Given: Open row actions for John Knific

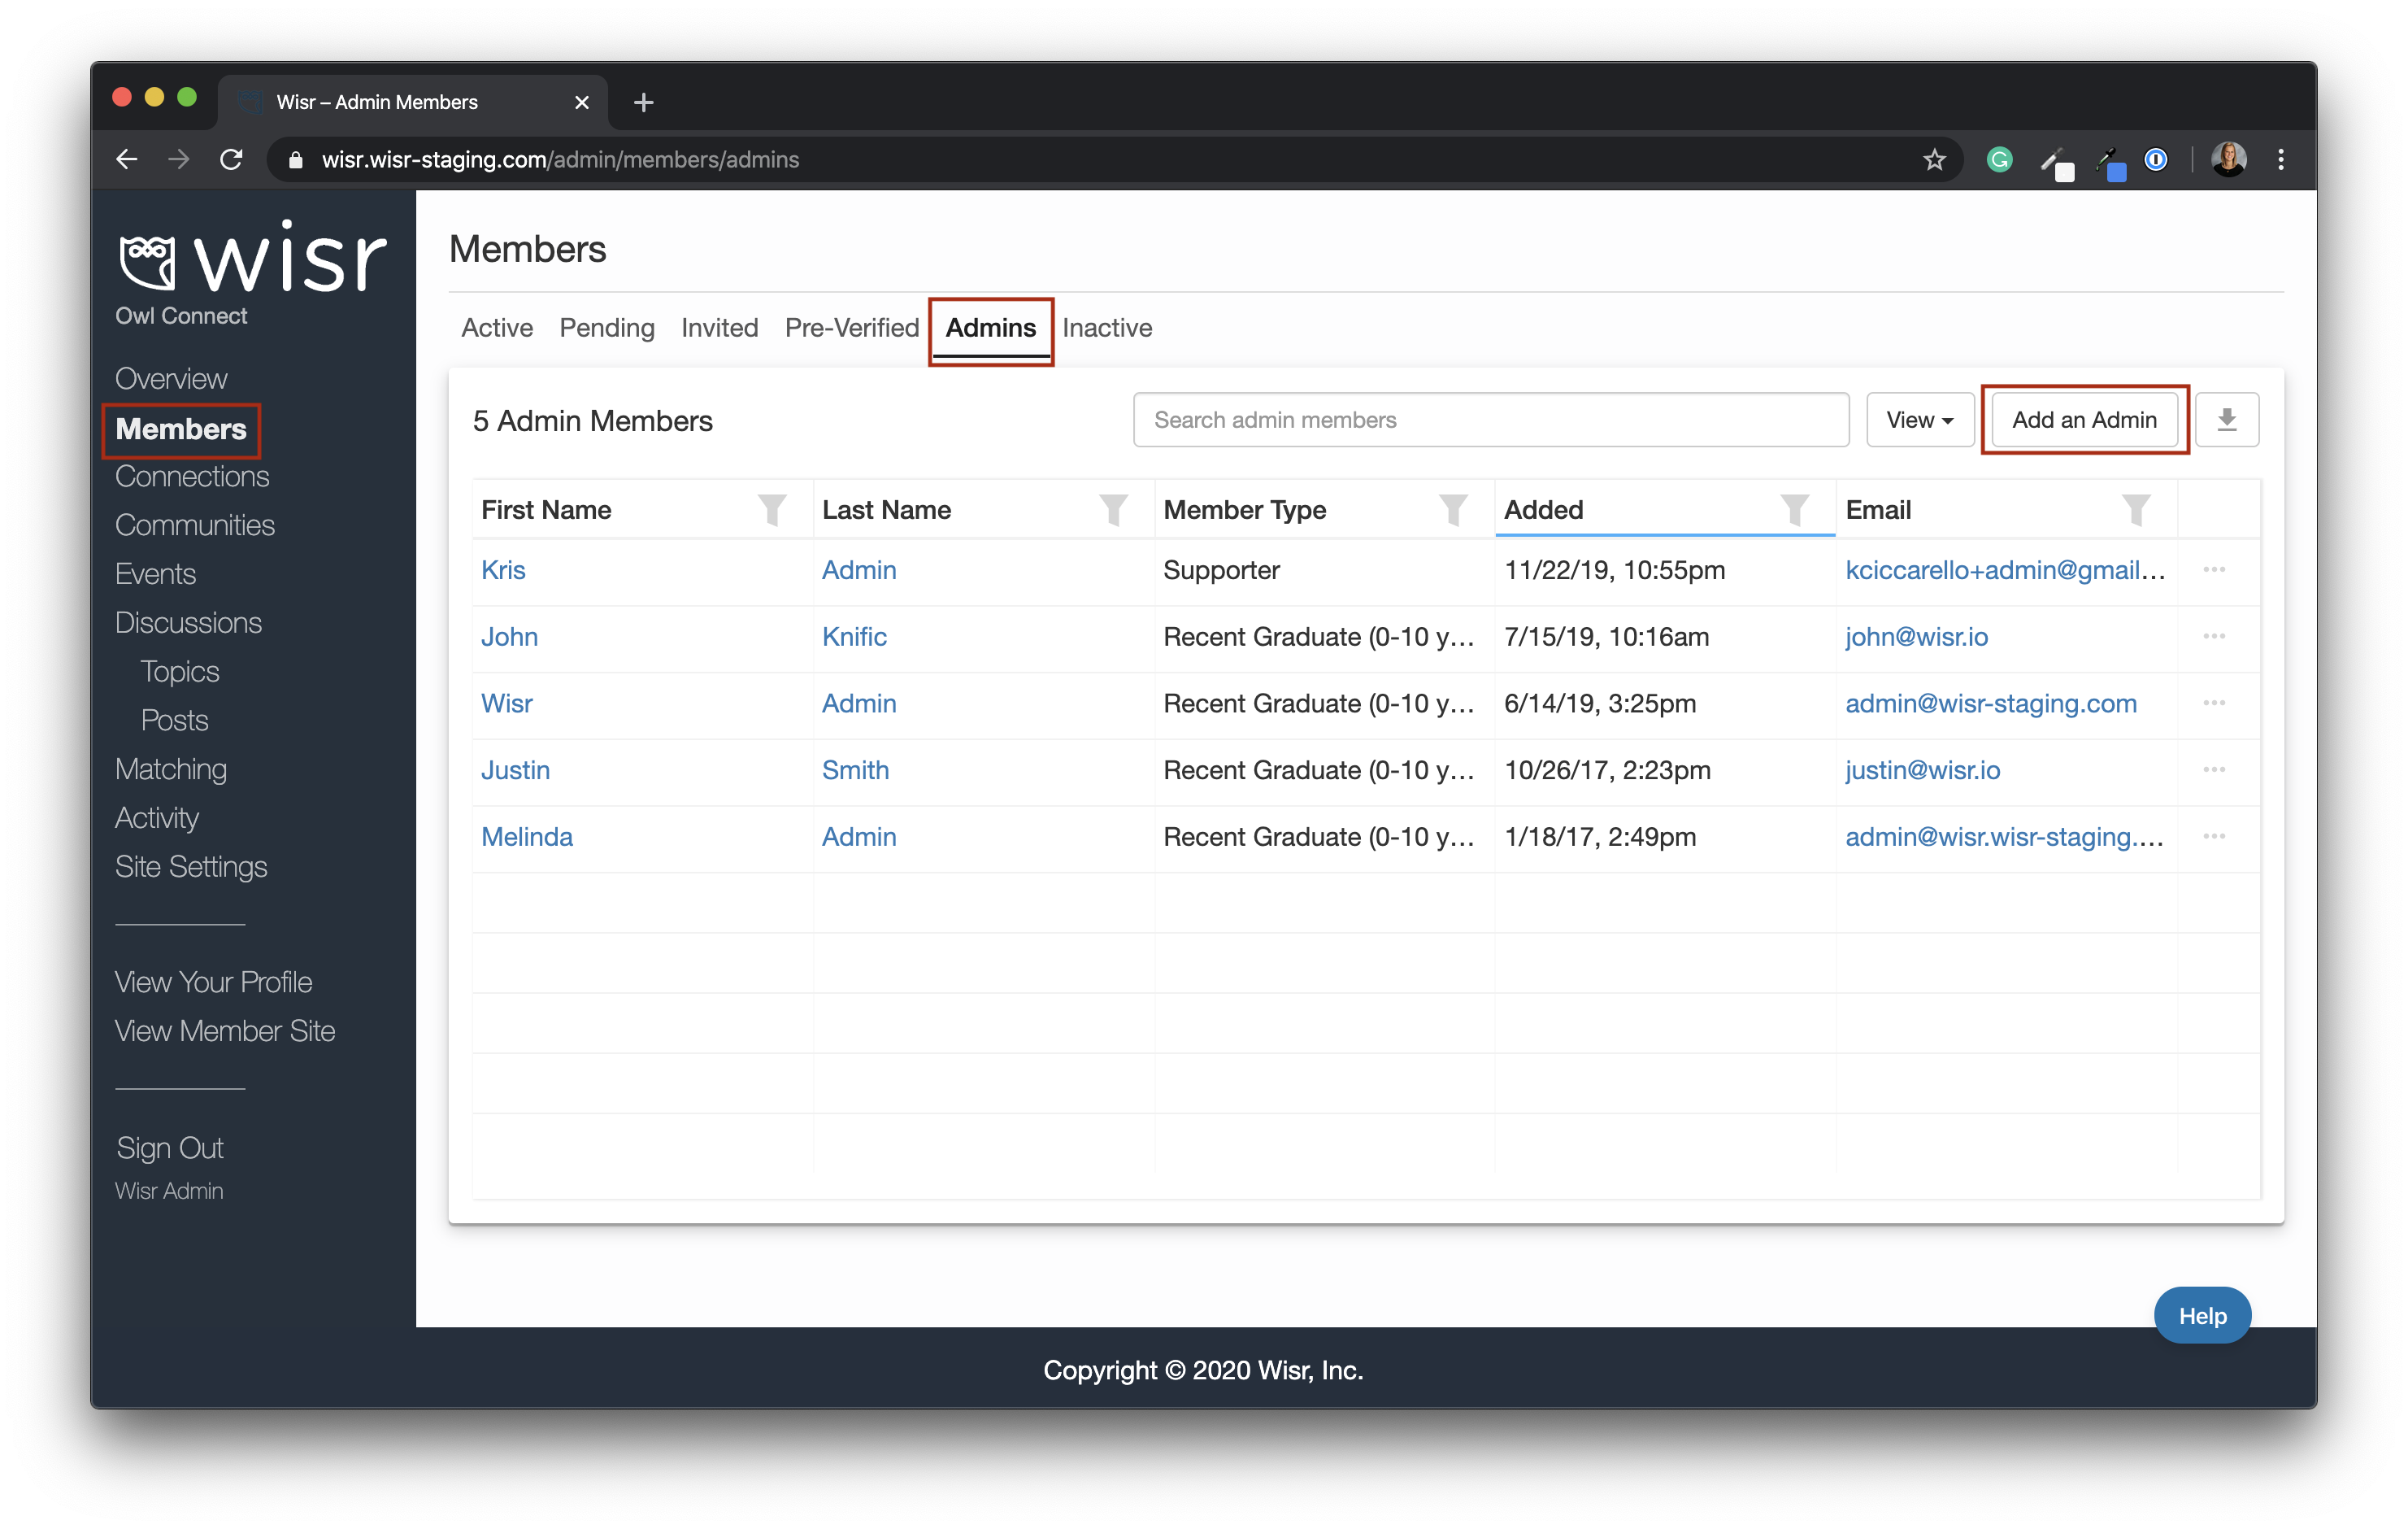Looking at the screenshot, I should click(2214, 638).
